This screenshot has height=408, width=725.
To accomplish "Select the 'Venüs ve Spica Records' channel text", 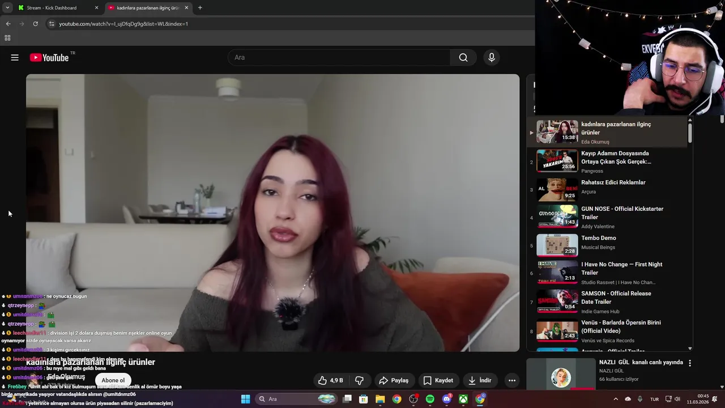I will [x=608, y=341].
